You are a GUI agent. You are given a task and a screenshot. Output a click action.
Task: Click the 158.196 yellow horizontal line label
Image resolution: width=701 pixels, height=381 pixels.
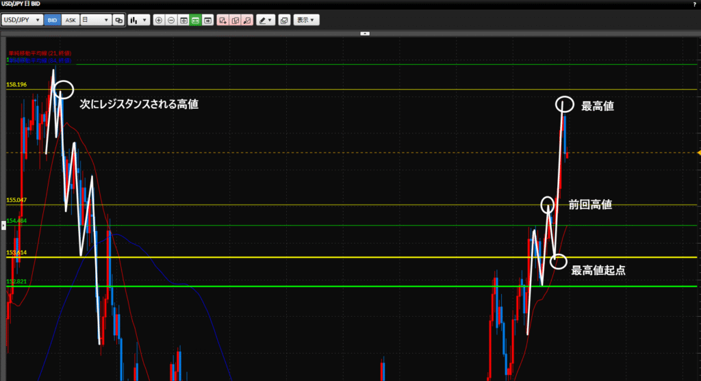16,85
